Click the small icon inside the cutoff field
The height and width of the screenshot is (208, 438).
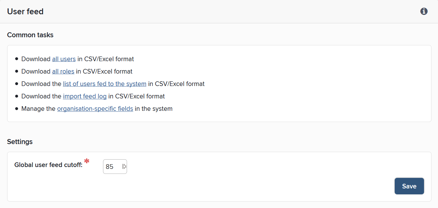click(x=124, y=166)
